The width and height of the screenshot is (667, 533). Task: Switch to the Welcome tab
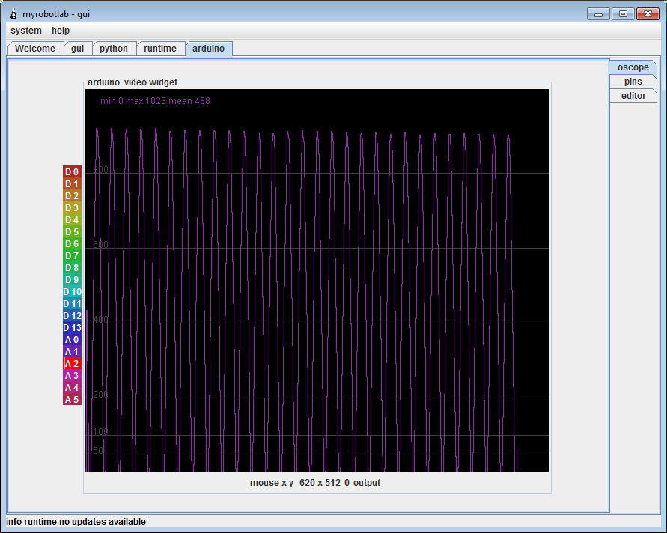tap(35, 49)
